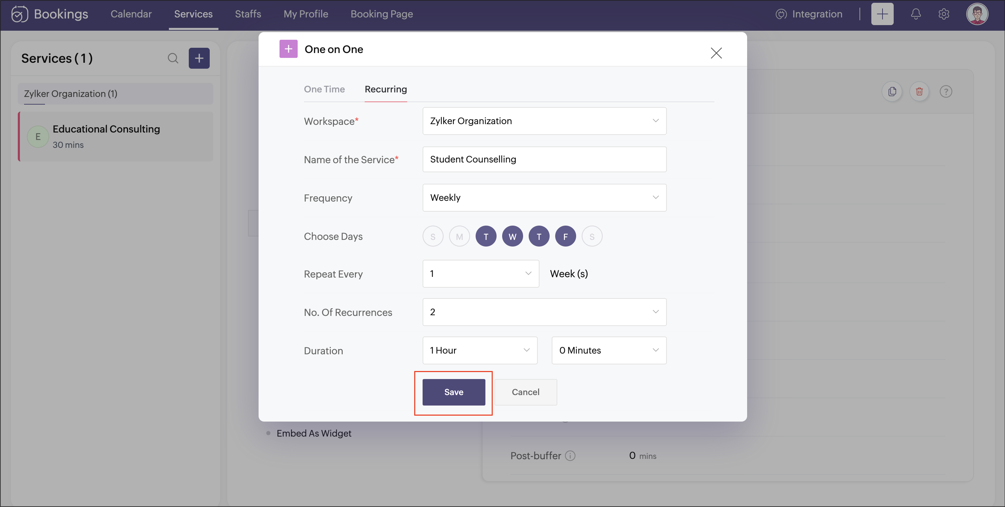The image size is (1005, 507).
Task: Open the Integration link
Action: click(x=809, y=14)
